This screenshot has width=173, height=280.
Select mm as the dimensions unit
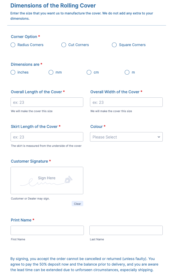(51, 72)
